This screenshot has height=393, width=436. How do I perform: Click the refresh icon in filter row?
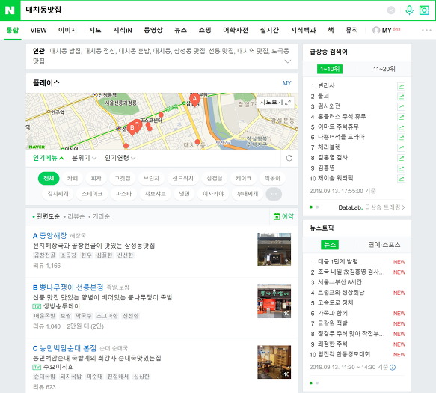click(289, 158)
